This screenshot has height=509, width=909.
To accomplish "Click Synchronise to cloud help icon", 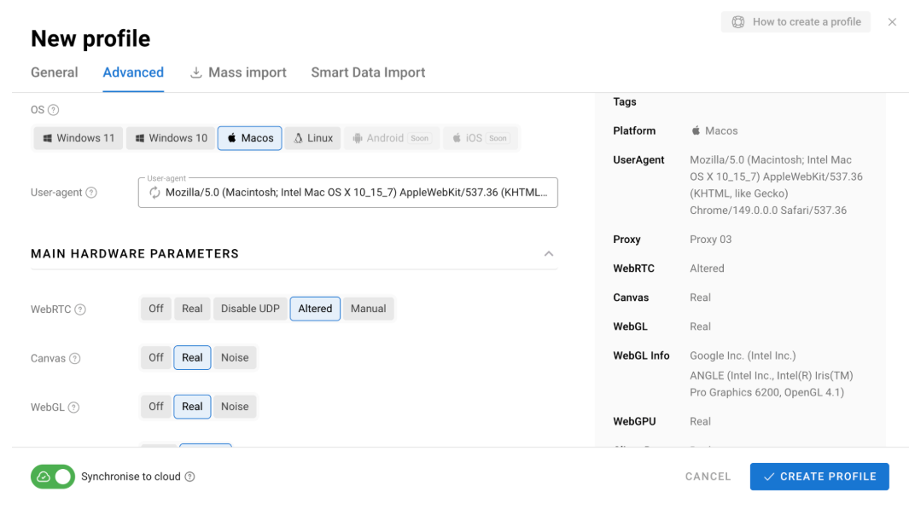I will coord(189,477).
